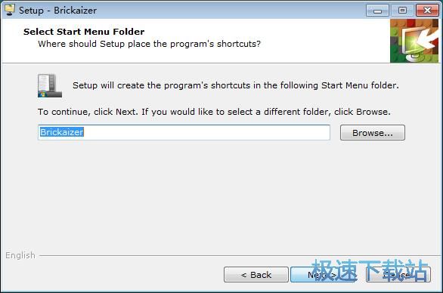Click the Brickaizer brick logo image
Screen dimensions: 443x293
pos(414,41)
